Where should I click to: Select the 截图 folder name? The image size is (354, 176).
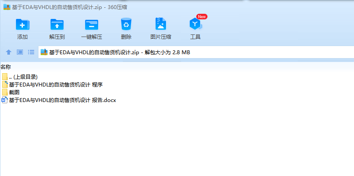click(14, 93)
